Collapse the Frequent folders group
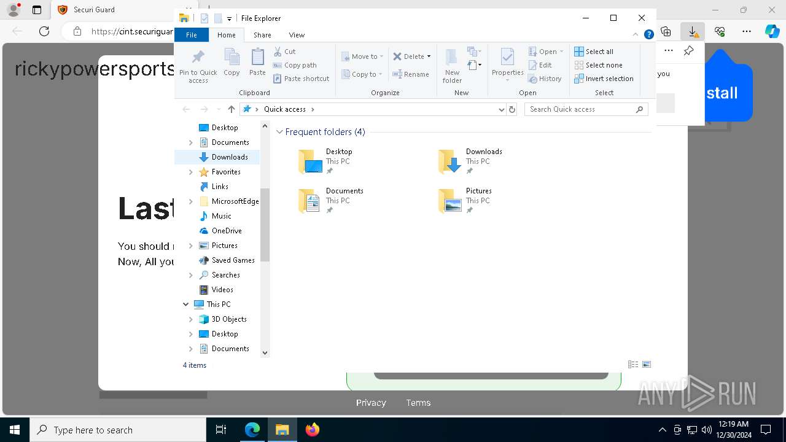786x442 pixels. [x=279, y=132]
